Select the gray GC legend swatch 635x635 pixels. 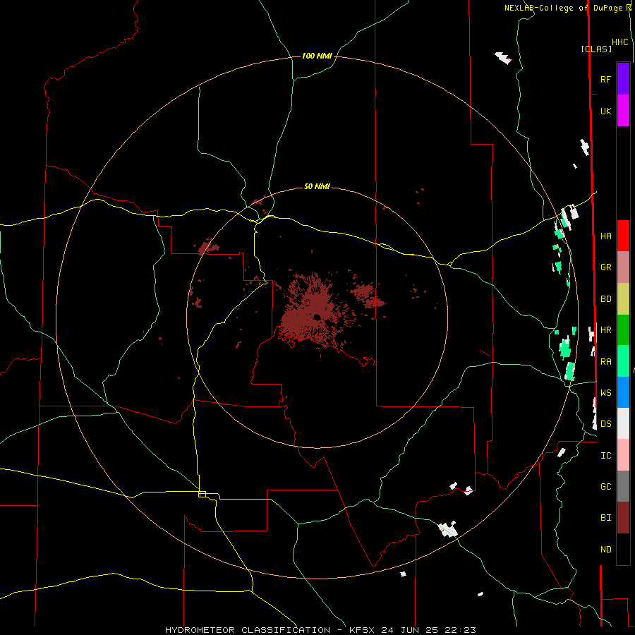click(623, 486)
